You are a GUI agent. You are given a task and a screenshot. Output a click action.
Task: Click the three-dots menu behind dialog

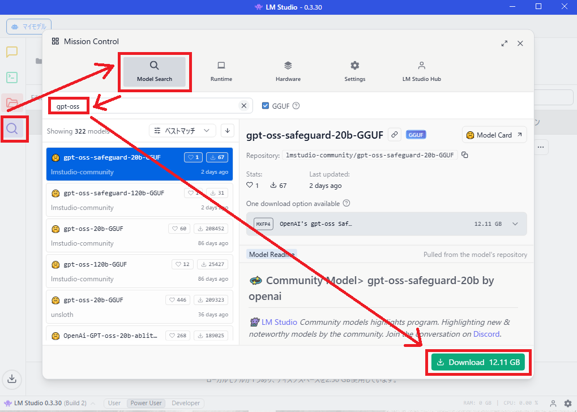point(540,147)
